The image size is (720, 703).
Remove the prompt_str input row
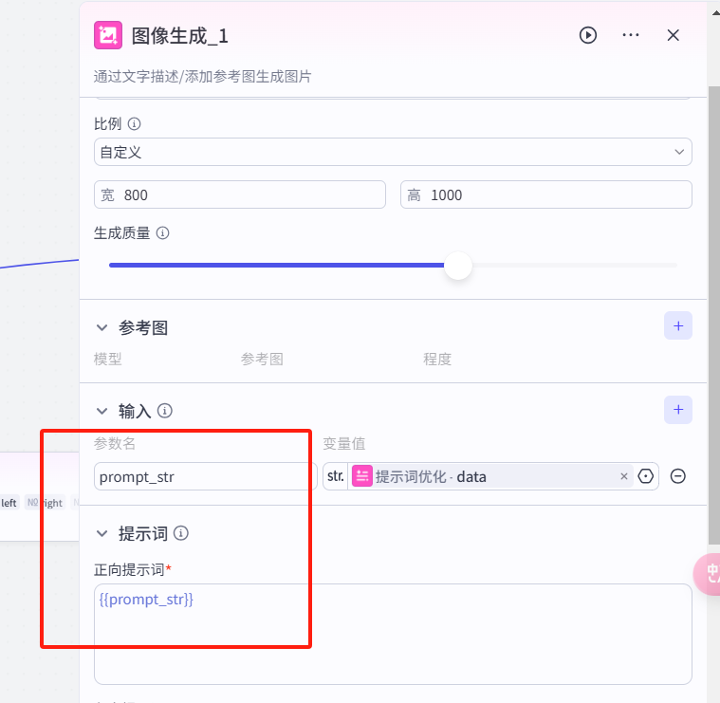(678, 476)
